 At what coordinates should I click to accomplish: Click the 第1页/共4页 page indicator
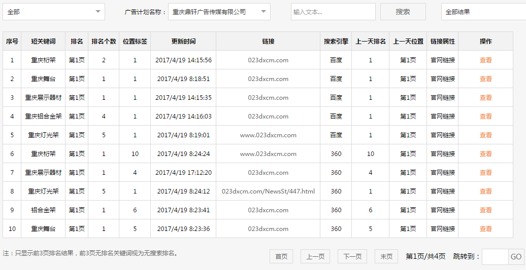(425, 257)
